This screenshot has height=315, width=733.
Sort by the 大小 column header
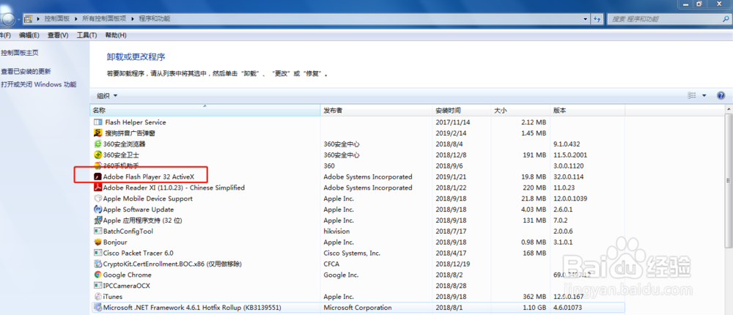click(x=520, y=111)
